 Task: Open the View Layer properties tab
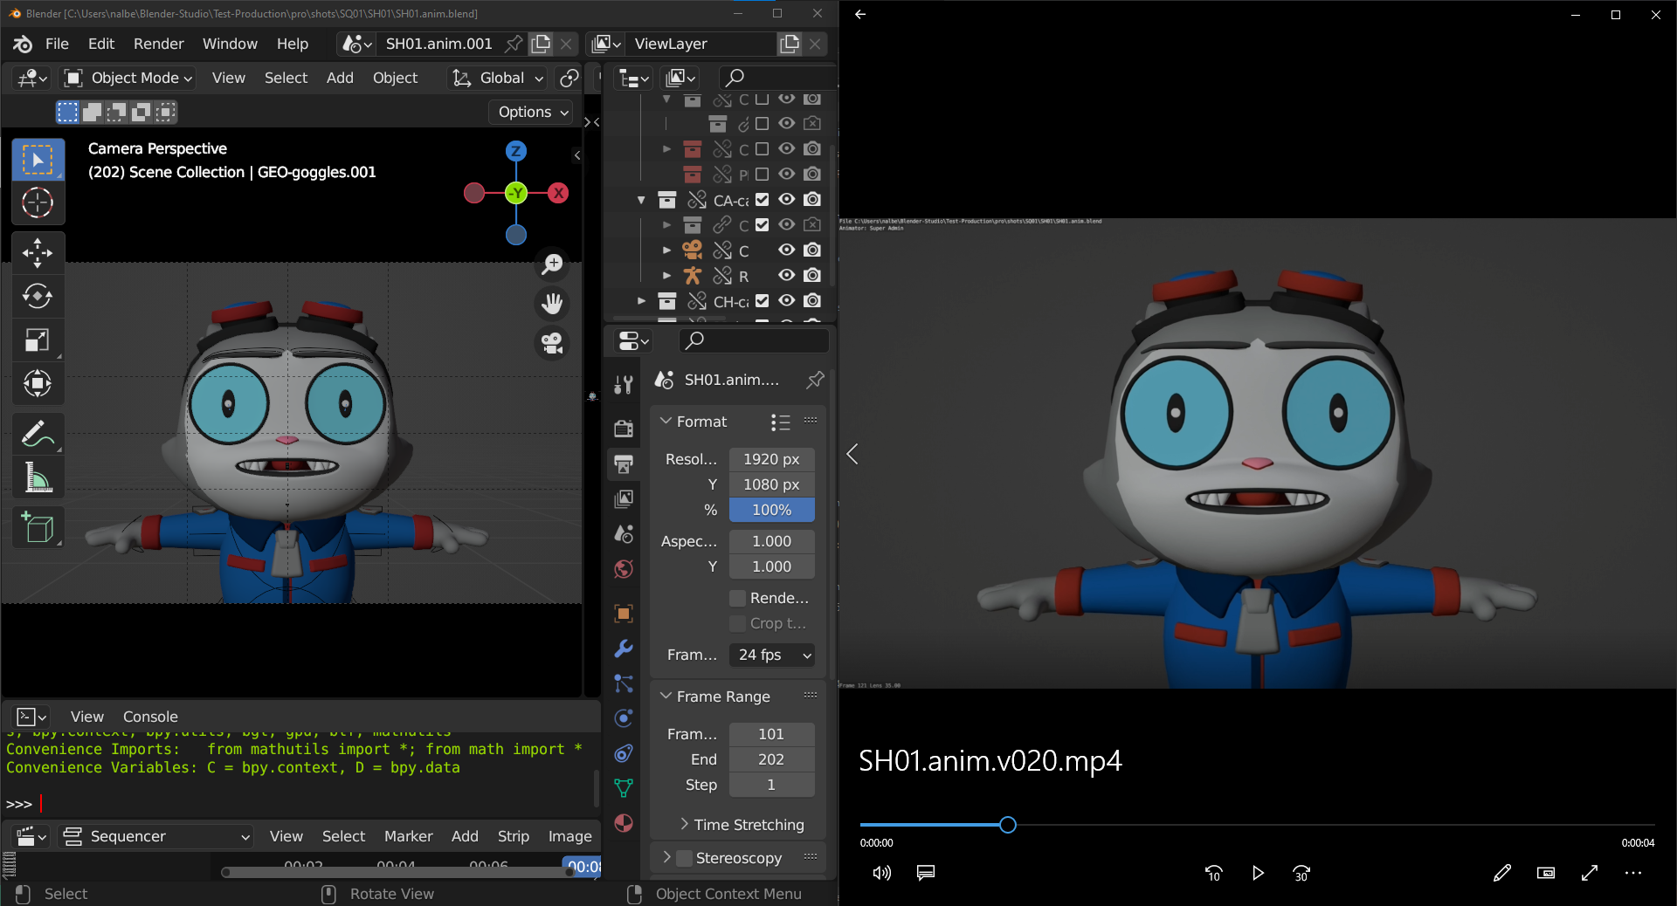[x=624, y=498]
